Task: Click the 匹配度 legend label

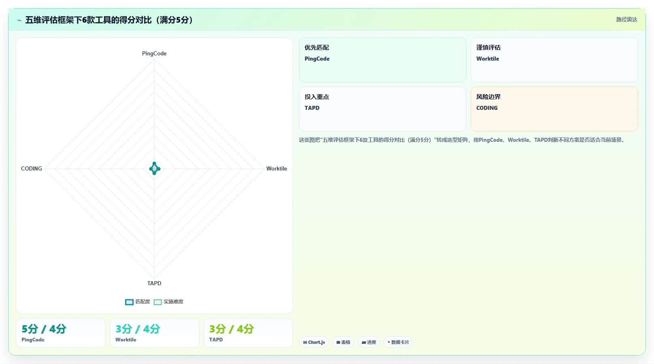Action: (143, 302)
